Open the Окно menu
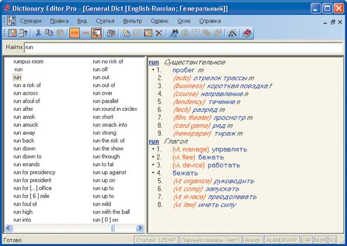The width and height of the screenshot is (347, 246). (x=184, y=21)
